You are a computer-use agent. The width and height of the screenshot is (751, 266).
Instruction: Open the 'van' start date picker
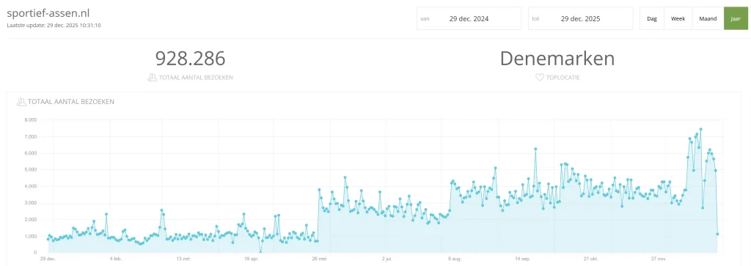[469, 18]
